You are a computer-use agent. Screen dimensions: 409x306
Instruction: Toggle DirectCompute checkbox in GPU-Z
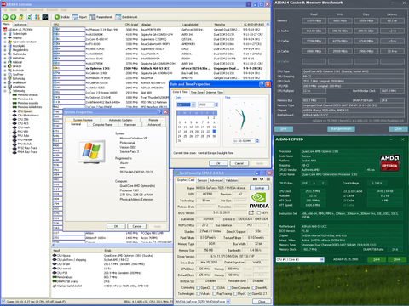click(229, 288)
